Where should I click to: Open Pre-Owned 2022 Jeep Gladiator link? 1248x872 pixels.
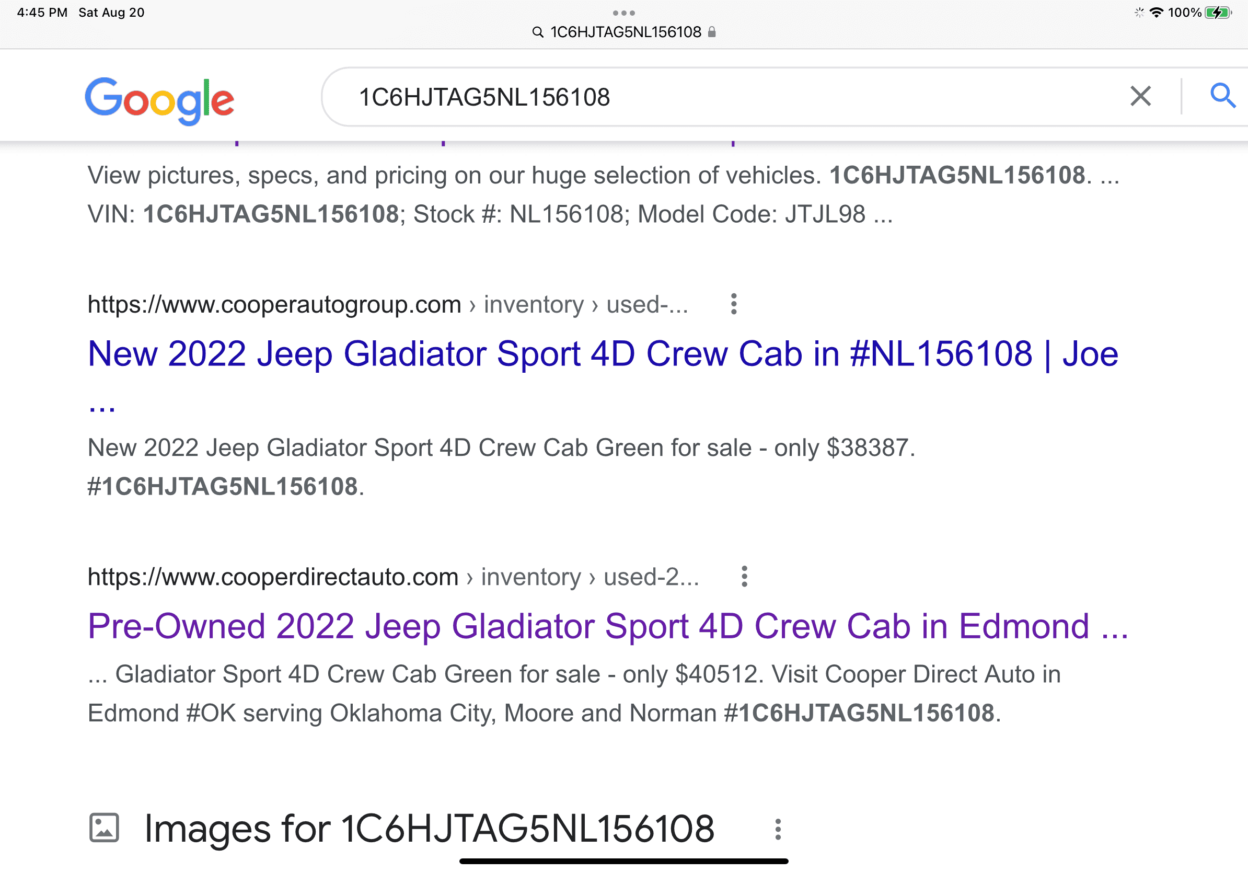click(608, 626)
